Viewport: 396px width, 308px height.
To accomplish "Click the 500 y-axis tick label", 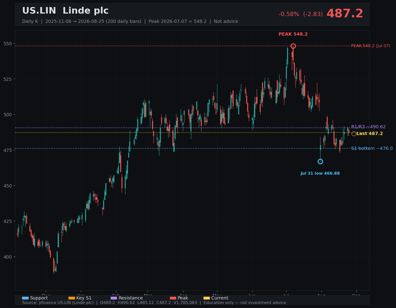I will [x=8, y=115].
